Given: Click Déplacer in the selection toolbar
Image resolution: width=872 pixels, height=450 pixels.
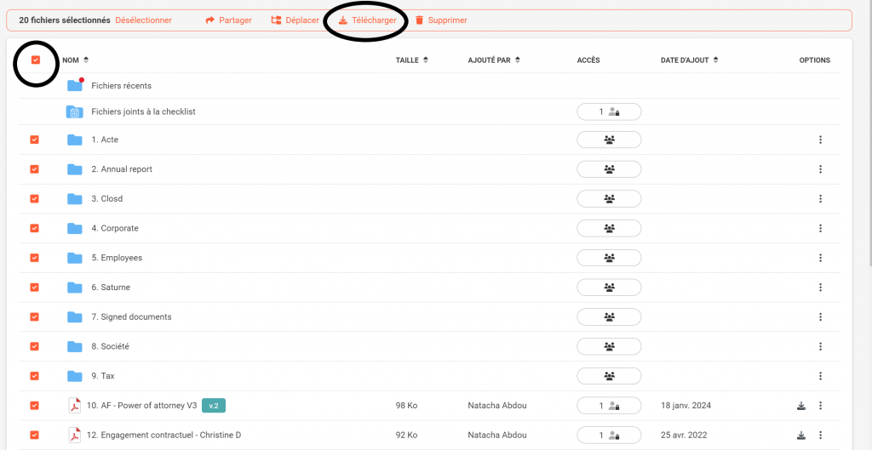Looking at the screenshot, I should [x=295, y=20].
